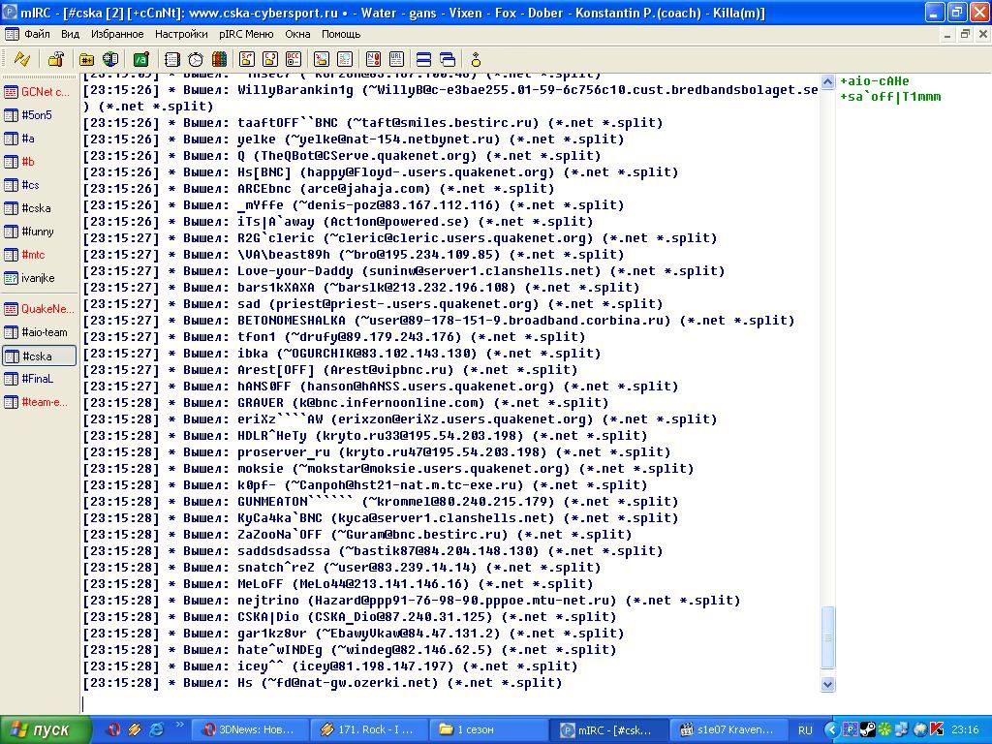This screenshot has width=992, height=744.
Task: Switch to the QuakeNet status window
Action: 39,309
